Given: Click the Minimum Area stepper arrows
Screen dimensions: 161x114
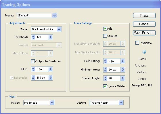Looking at the screenshot, I should point(105,70).
